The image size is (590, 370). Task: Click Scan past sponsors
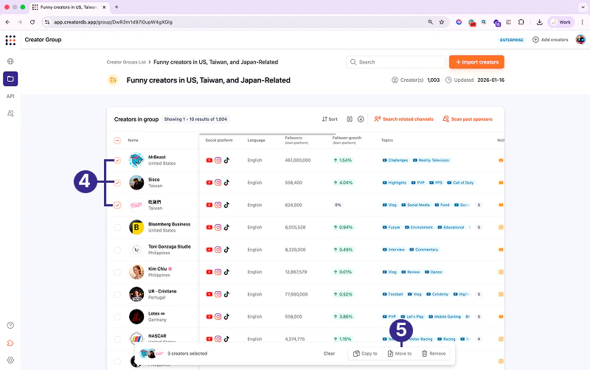tap(468, 119)
